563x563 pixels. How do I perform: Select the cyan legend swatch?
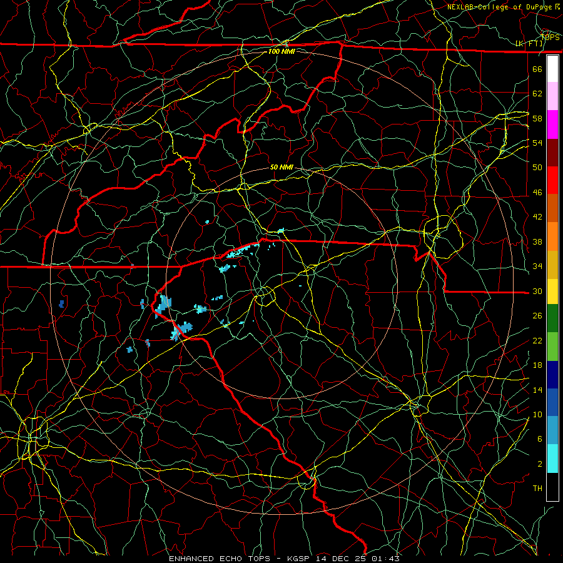click(552, 459)
